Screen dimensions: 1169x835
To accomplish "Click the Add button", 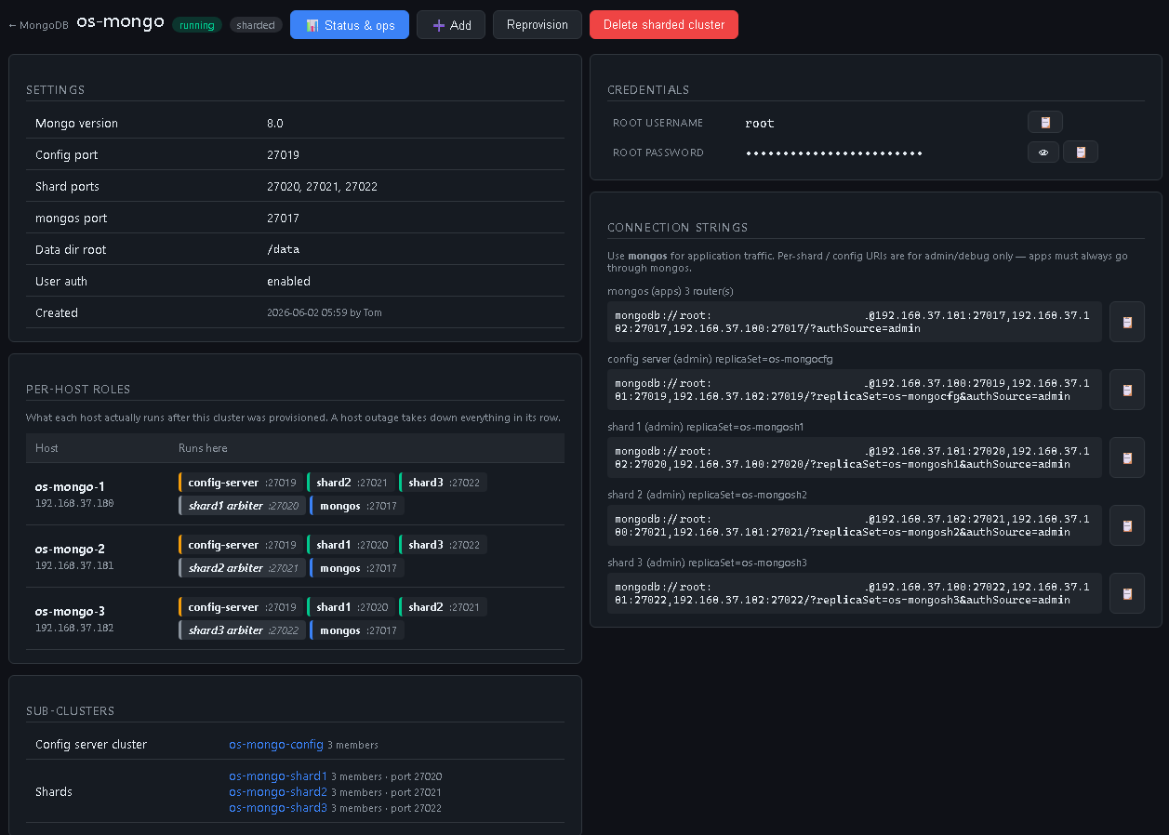I will coord(451,25).
